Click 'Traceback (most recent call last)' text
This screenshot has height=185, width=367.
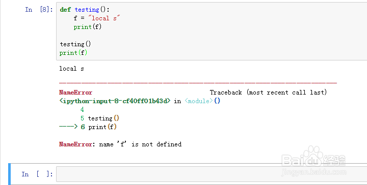tap(268, 92)
